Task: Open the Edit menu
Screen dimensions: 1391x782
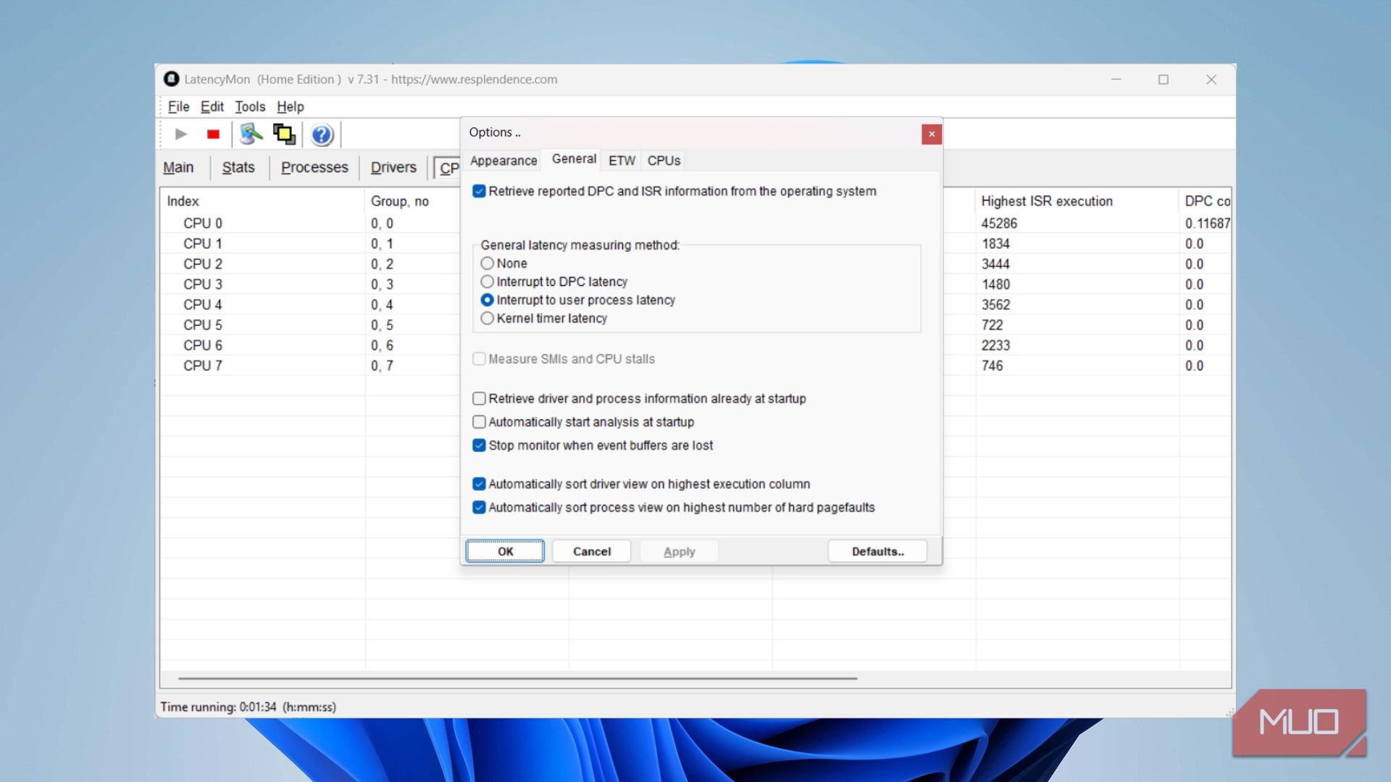Action: point(212,106)
